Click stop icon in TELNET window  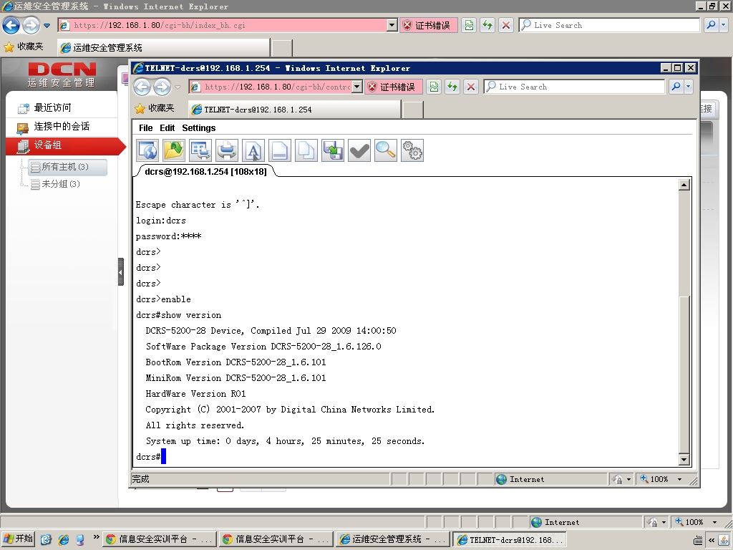[x=471, y=87]
